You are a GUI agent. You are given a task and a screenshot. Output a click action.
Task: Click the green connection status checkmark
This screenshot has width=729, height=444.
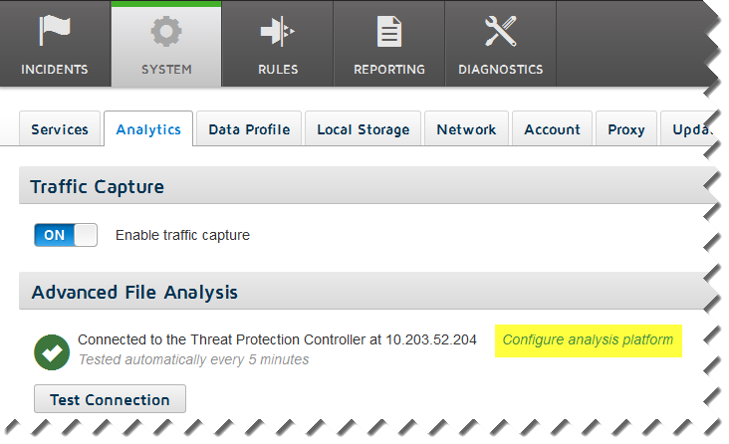coord(51,350)
